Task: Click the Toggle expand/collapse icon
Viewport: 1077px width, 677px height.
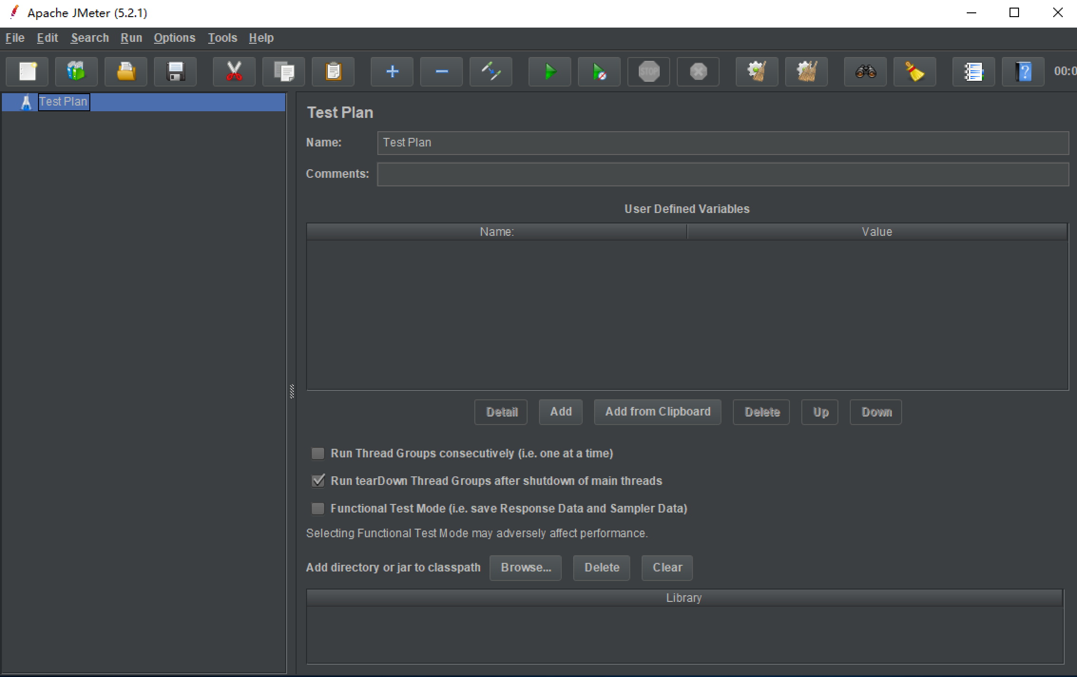Action: [490, 72]
